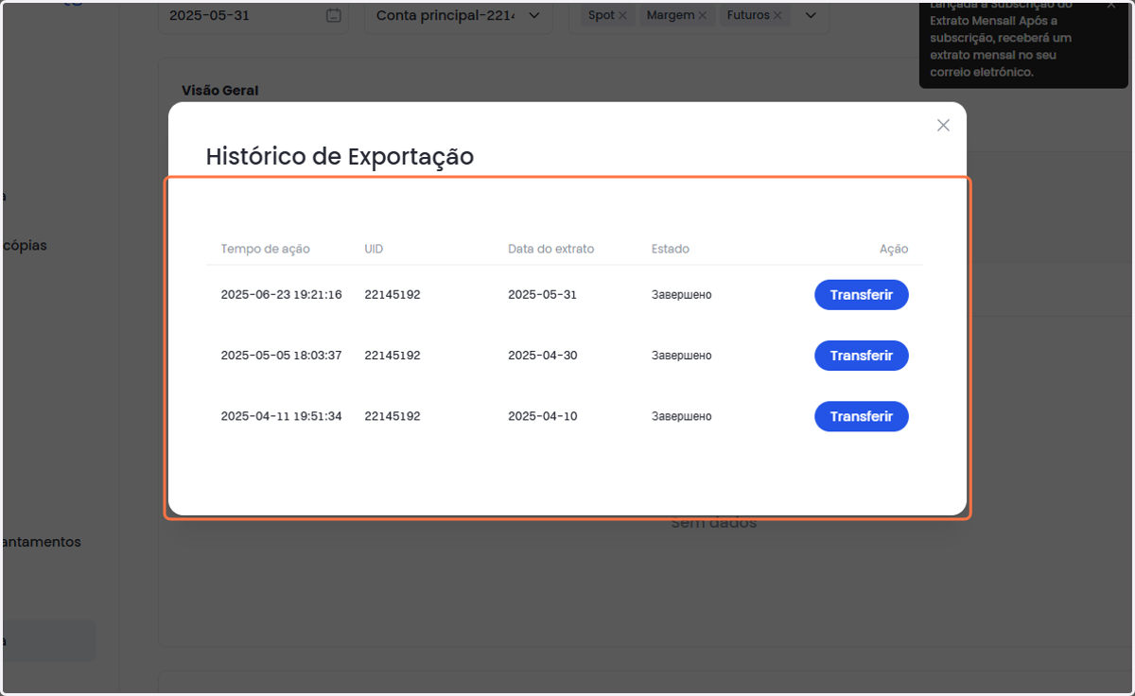Viewport: 1135px width, 696px height.
Task: Select timestamp 2025-04-11 19:51:34
Action: pyautogui.click(x=282, y=416)
